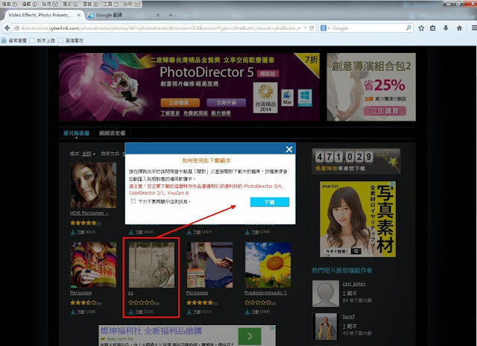Open the Tools menu (工具)
Viewport: 477px width, 346px height.
[111, 4]
